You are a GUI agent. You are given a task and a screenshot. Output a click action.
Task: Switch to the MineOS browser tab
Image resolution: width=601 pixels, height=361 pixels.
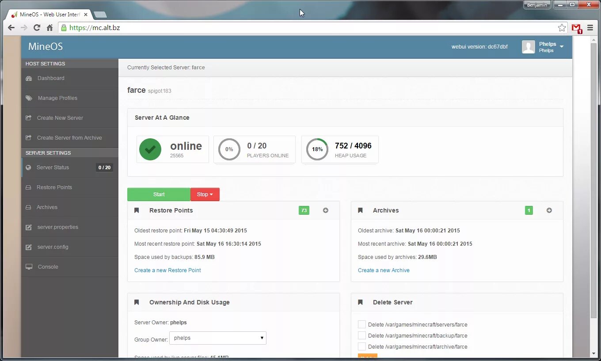pos(49,15)
